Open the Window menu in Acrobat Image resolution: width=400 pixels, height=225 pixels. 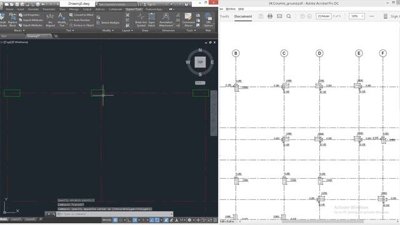point(231,9)
